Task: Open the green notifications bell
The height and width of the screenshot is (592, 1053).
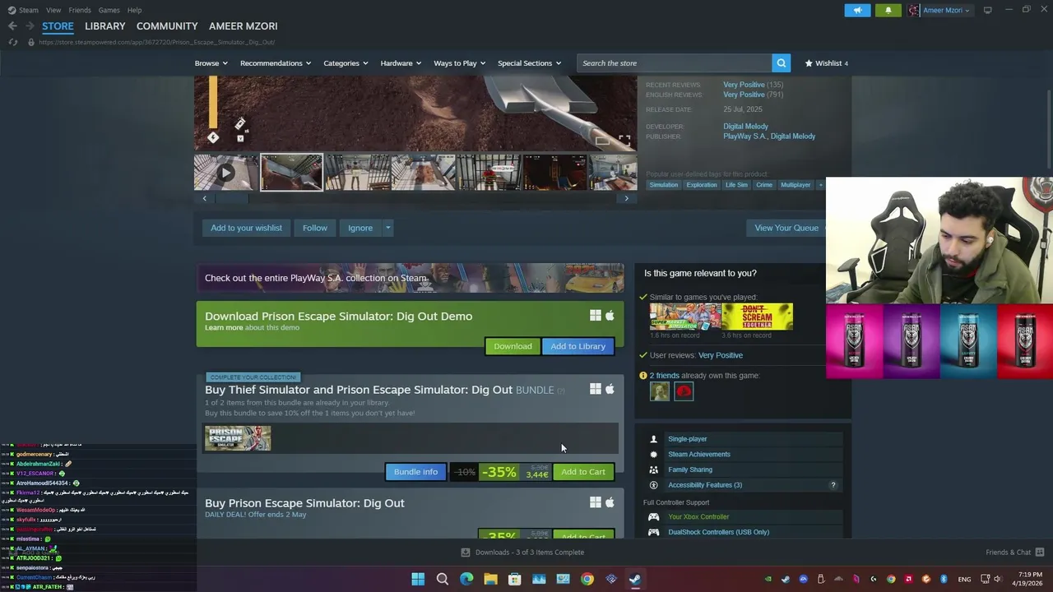Action: (x=888, y=11)
